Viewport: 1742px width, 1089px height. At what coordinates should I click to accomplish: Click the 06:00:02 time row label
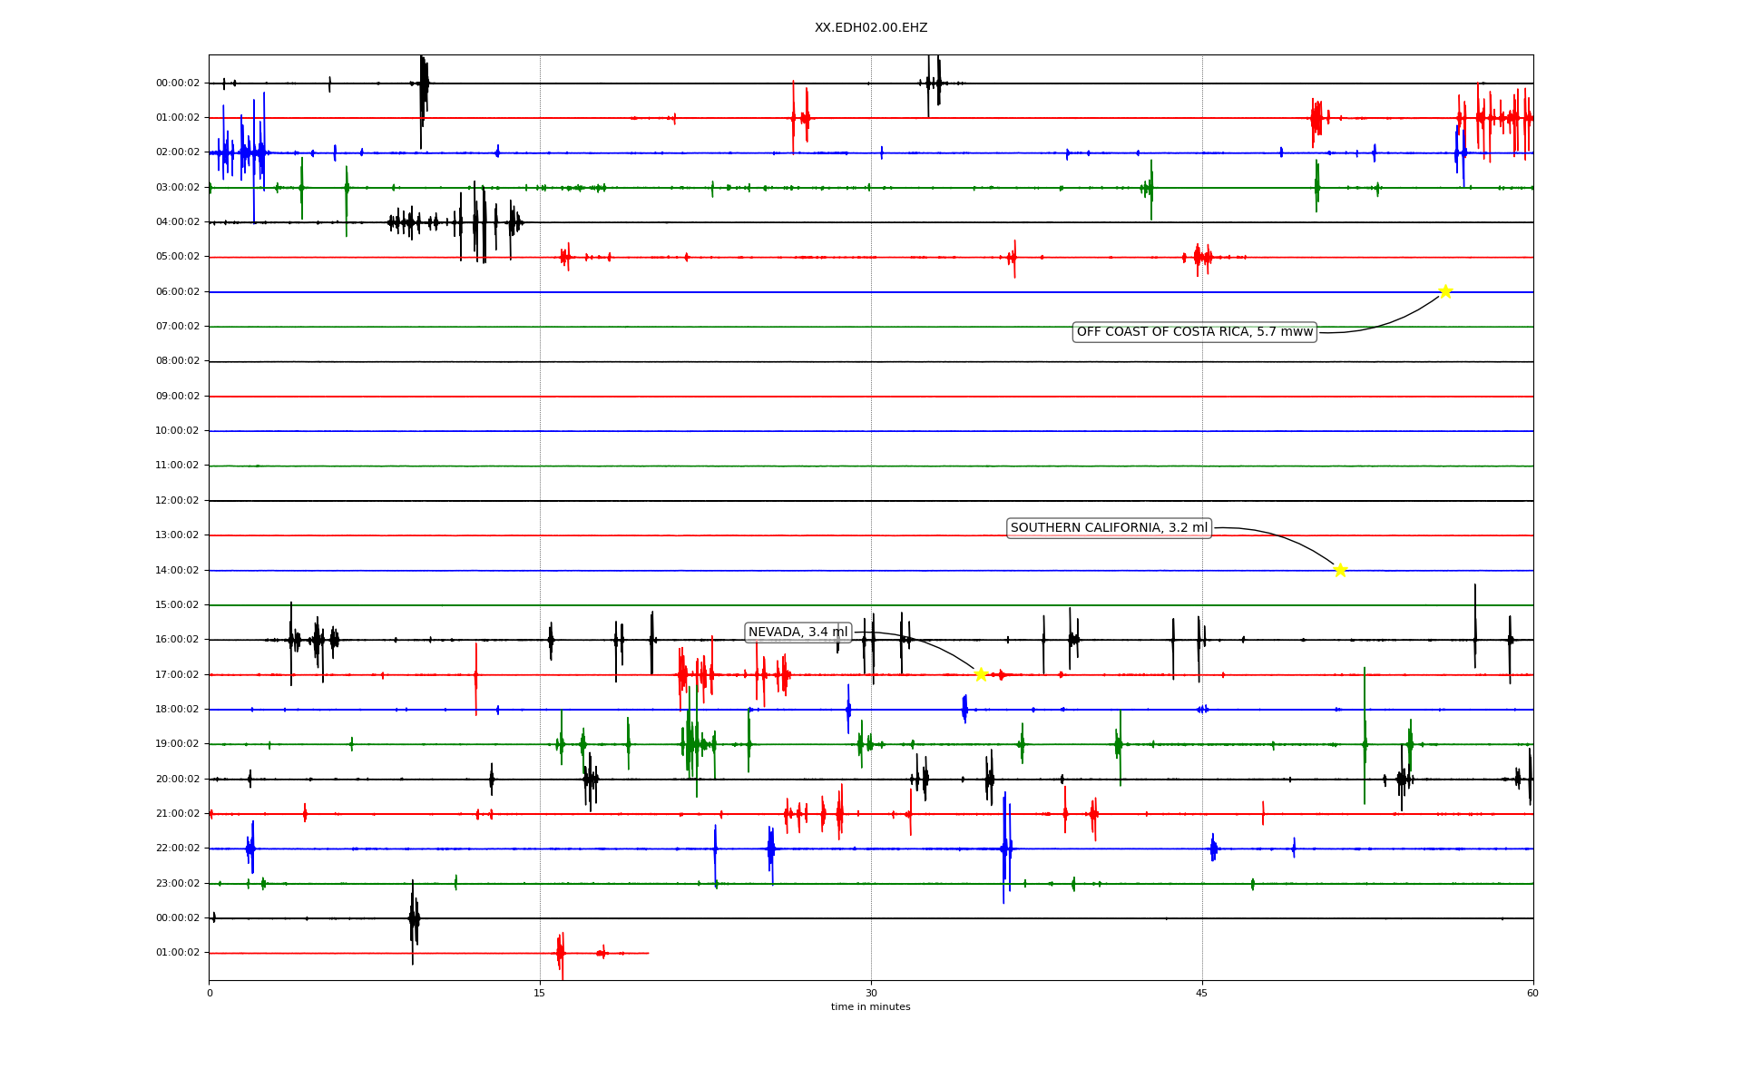tap(177, 292)
